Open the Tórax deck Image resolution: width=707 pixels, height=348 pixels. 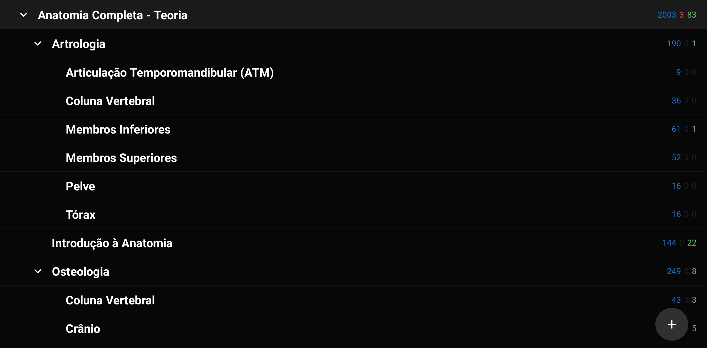coord(353,214)
